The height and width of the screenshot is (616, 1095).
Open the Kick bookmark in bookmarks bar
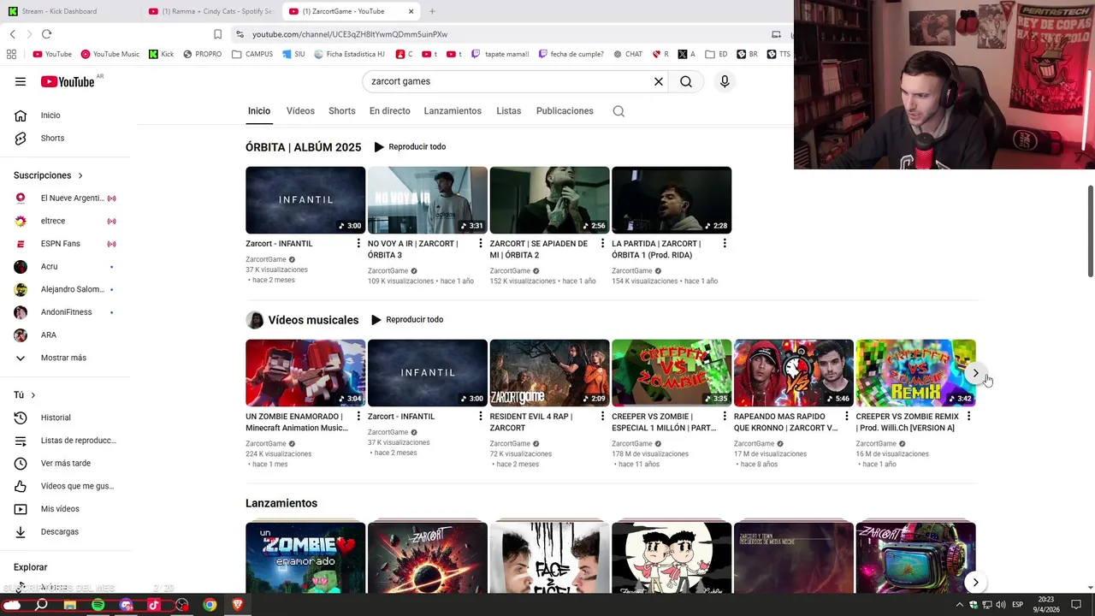pos(161,54)
